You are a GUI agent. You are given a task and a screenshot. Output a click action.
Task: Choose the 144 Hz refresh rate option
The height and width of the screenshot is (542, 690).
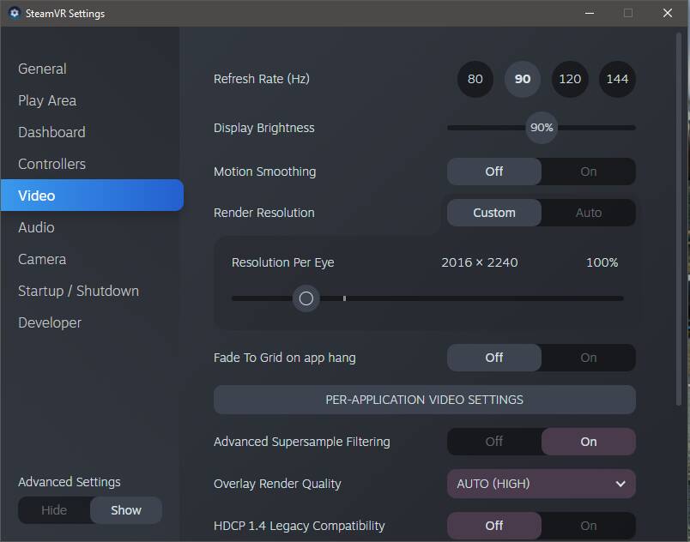pyautogui.click(x=617, y=79)
